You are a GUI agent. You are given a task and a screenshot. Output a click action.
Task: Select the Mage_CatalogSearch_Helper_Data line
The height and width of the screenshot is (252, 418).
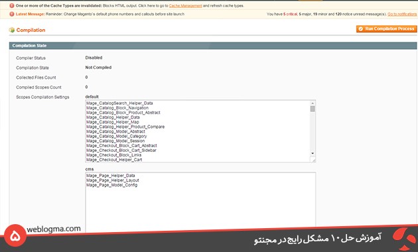coord(119,103)
